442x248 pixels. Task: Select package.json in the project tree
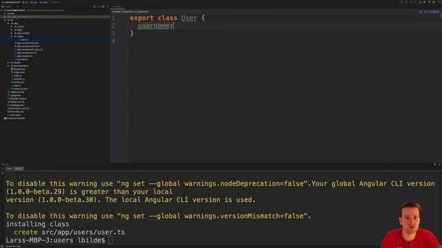pos(17,105)
